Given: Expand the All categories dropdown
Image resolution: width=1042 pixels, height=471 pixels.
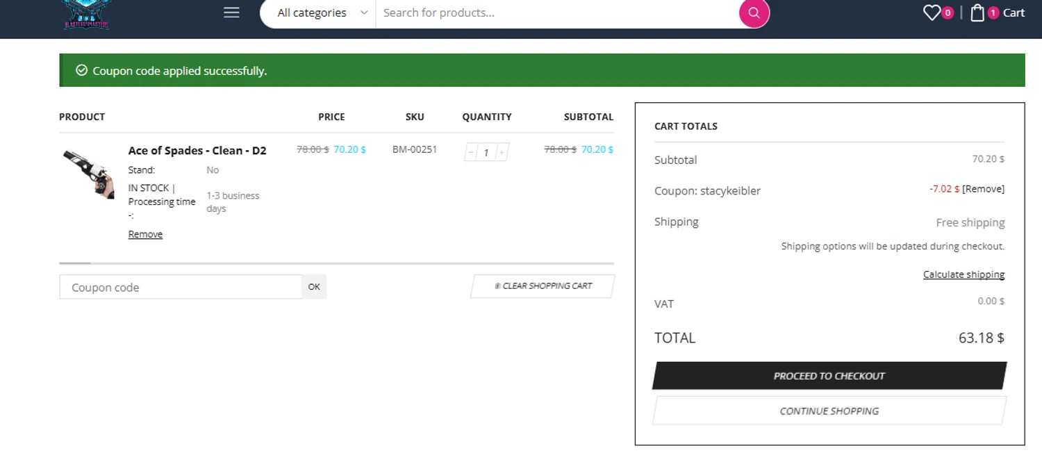Looking at the screenshot, I should coord(321,13).
